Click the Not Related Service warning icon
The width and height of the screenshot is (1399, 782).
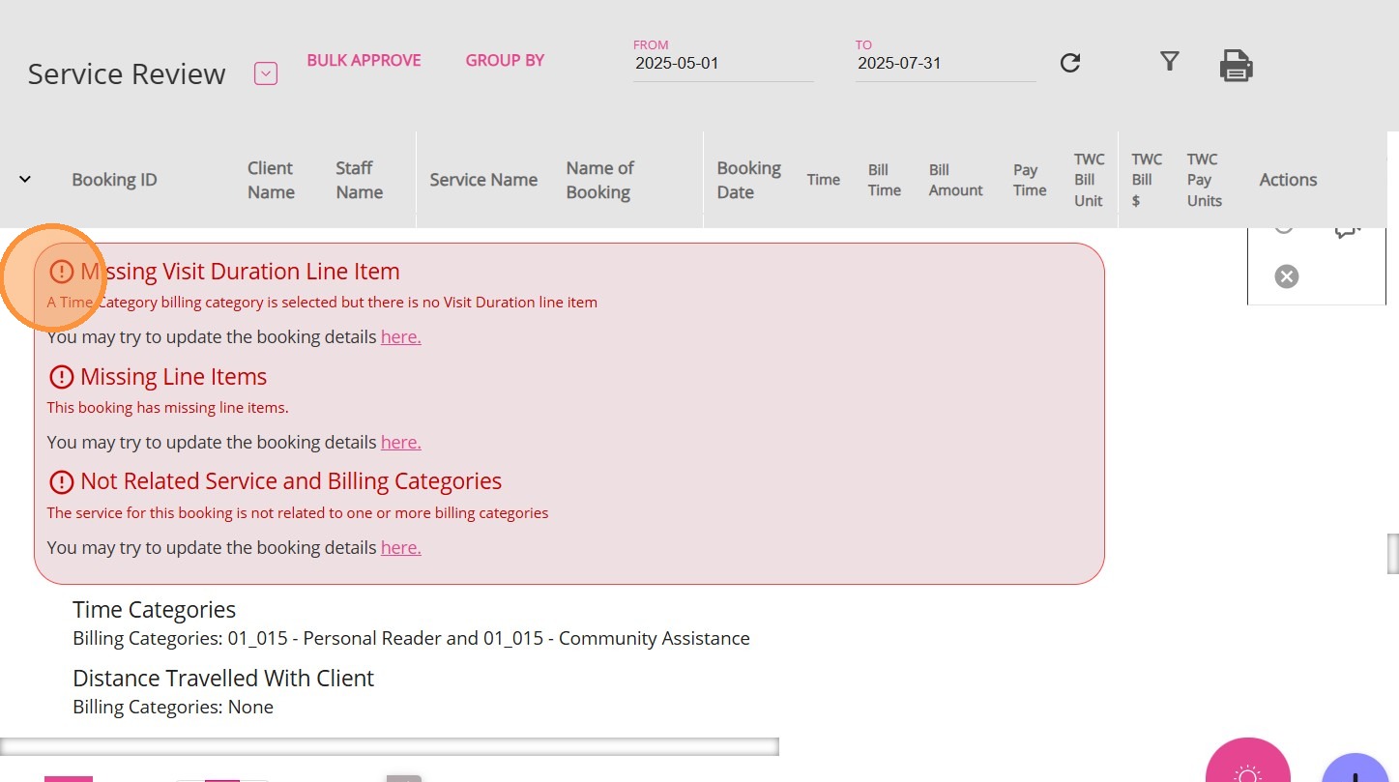tap(61, 481)
